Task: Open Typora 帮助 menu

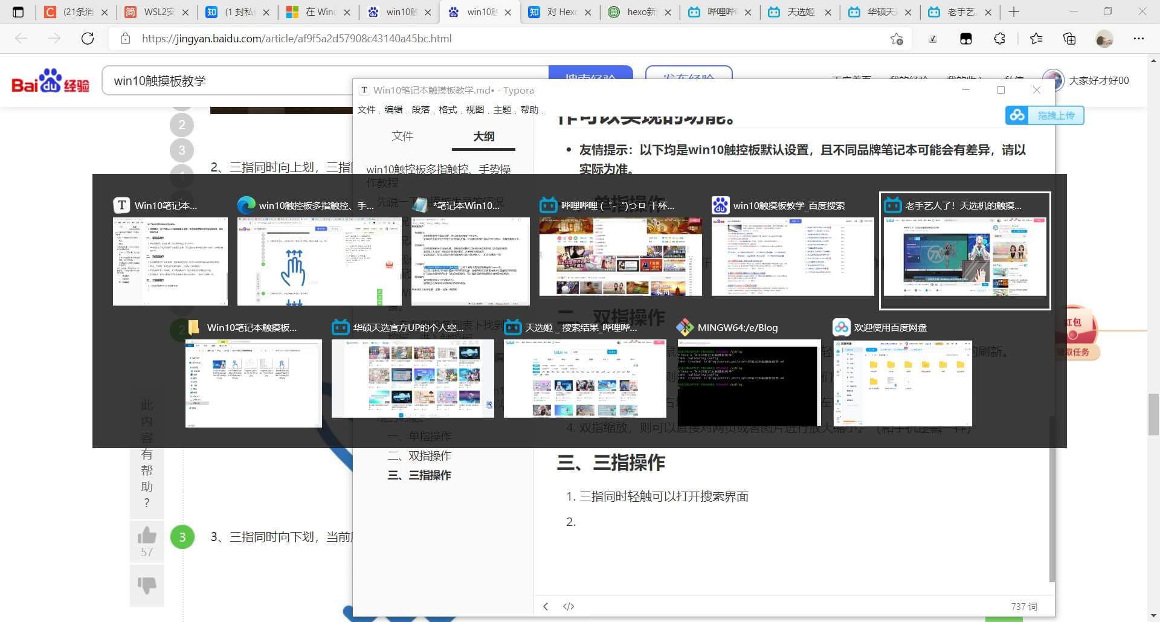Action: (529, 109)
